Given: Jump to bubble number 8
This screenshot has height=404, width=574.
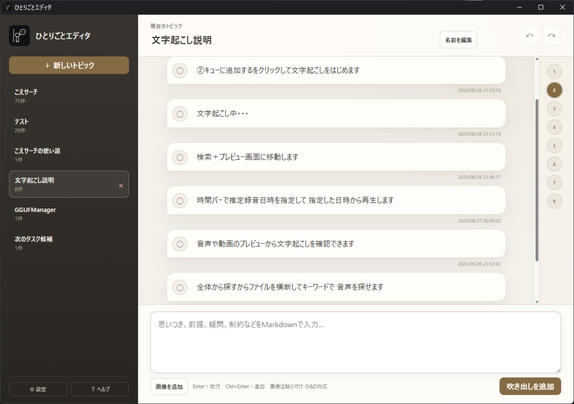Looking at the screenshot, I should [x=554, y=201].
